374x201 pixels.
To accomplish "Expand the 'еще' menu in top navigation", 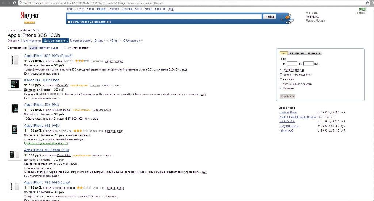I will point(171,9).
